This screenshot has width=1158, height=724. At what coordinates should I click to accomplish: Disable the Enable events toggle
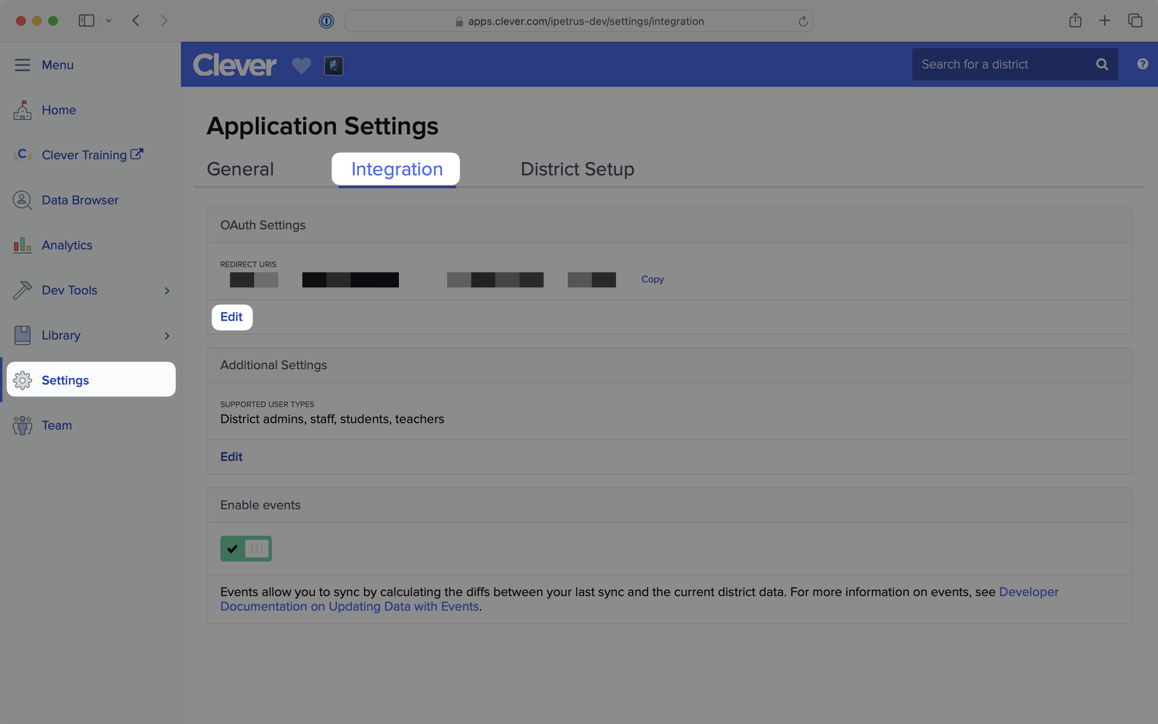coord(246,548)
